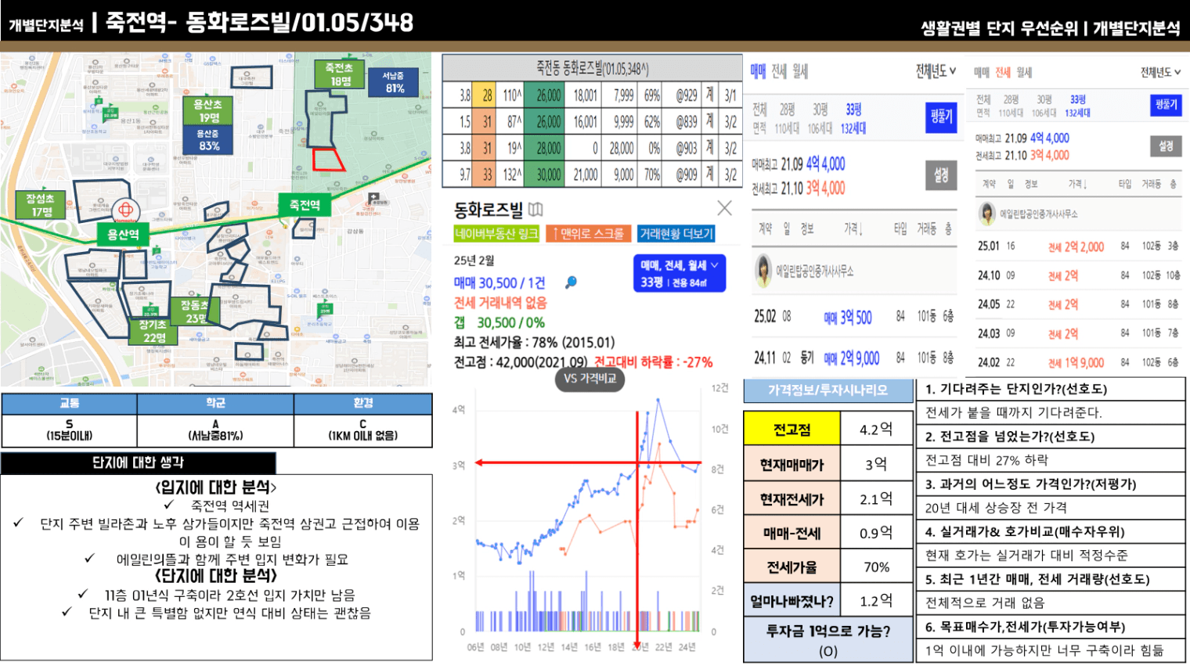Click the 학군 A (서남중81%) cell
Screen dimensions: 1190x669
(215, 430)
